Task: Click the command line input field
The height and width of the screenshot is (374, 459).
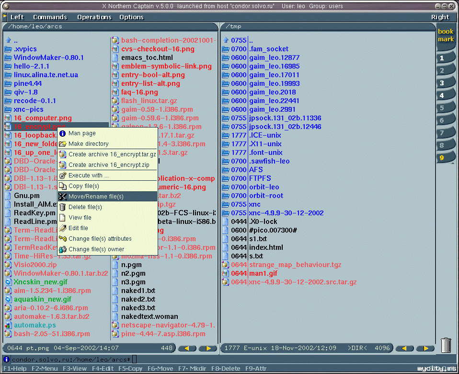Action: (x=287, y=359)
